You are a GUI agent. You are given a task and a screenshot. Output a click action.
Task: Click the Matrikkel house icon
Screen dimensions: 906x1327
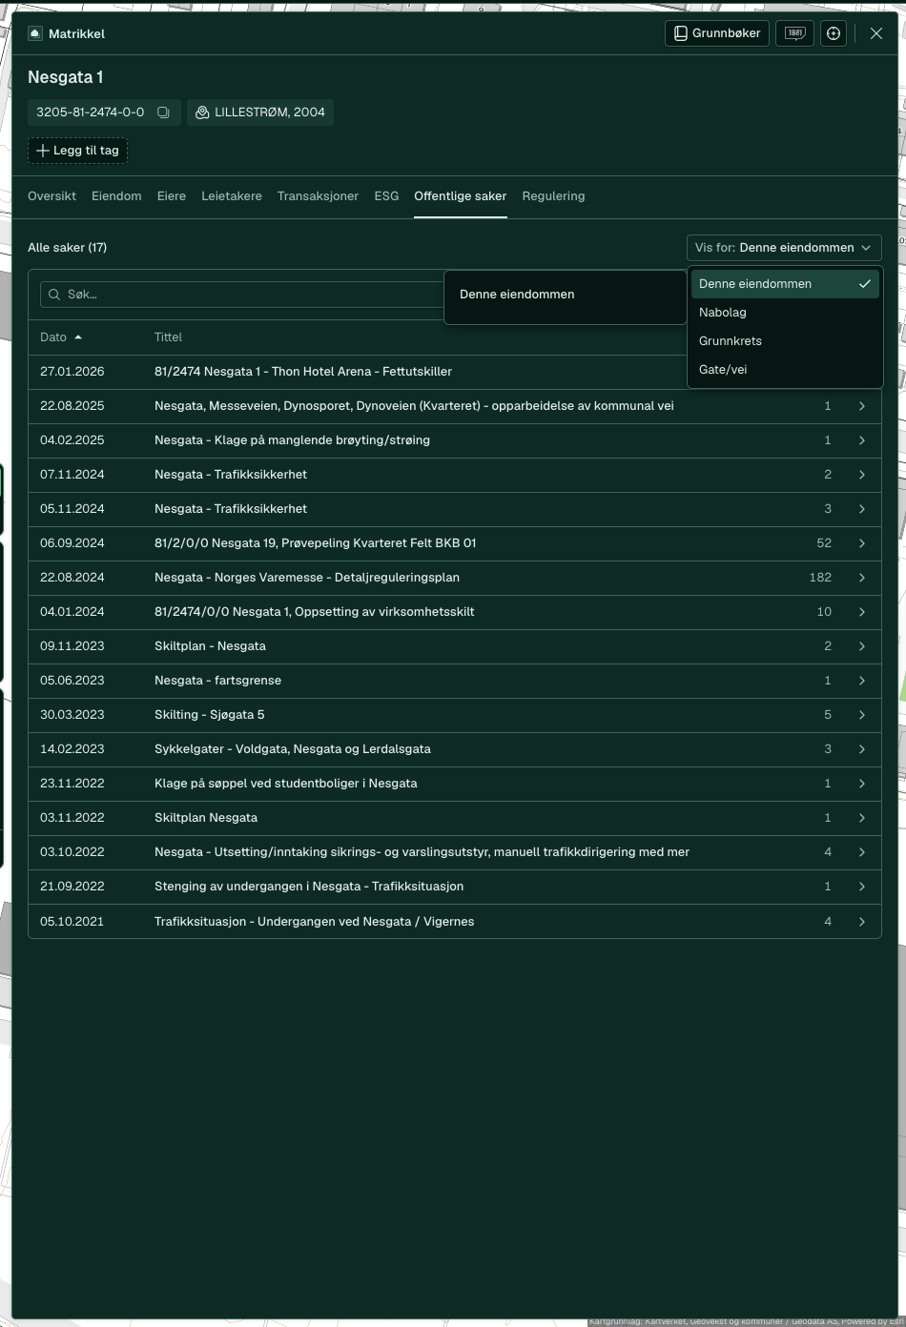(x=35, y=33)
